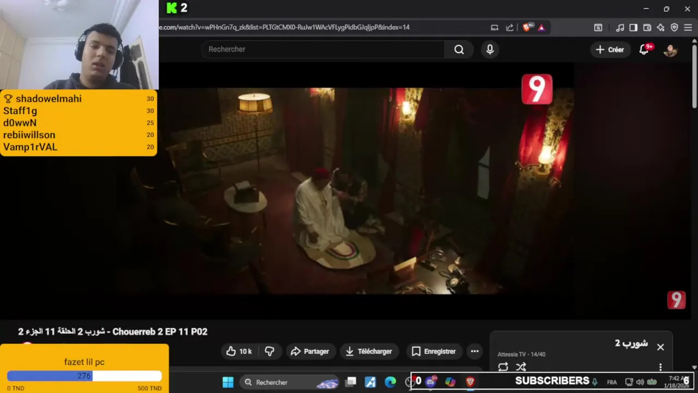Click the YouTube search magnifier button
698x393 pixels.
459,49
